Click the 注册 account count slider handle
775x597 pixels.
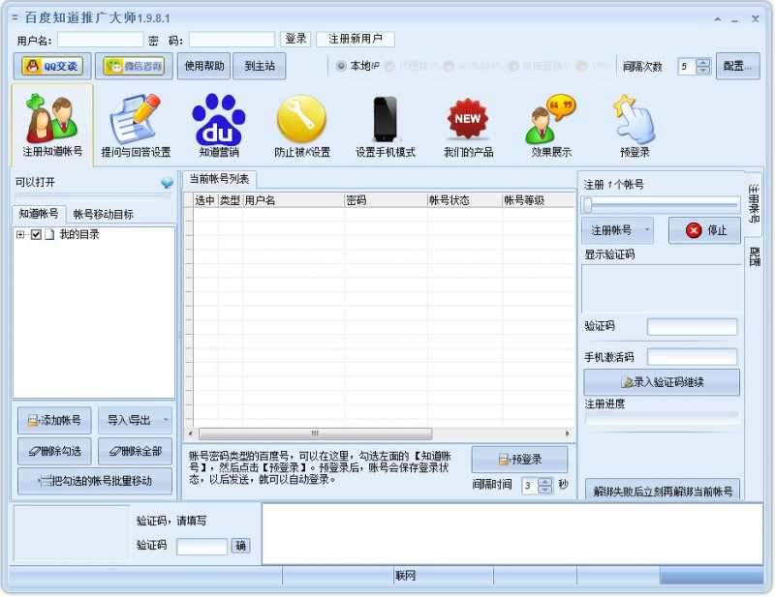587,204
